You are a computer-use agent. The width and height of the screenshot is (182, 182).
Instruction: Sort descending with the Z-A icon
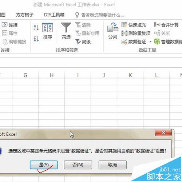(36, 39)
